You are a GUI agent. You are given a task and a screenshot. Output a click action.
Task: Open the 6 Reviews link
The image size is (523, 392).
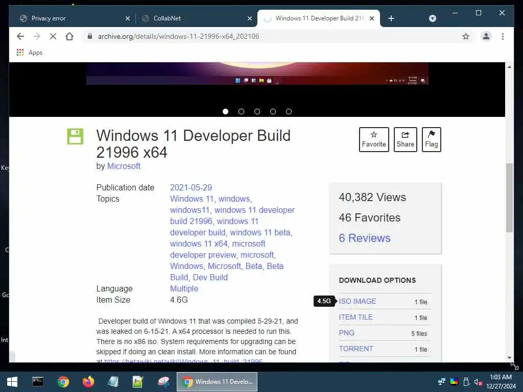click(365, 238)
